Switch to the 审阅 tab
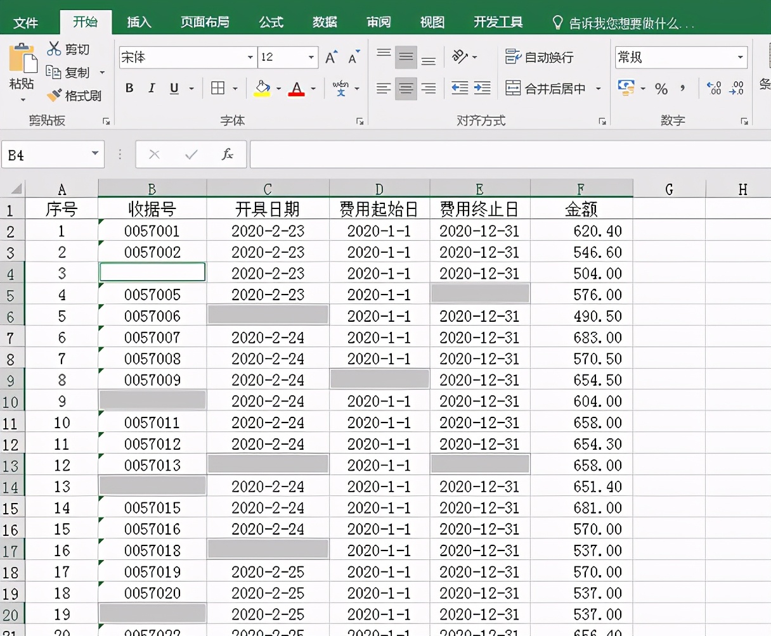The height and width of the screenshot is (636, 771). (379, 22)
